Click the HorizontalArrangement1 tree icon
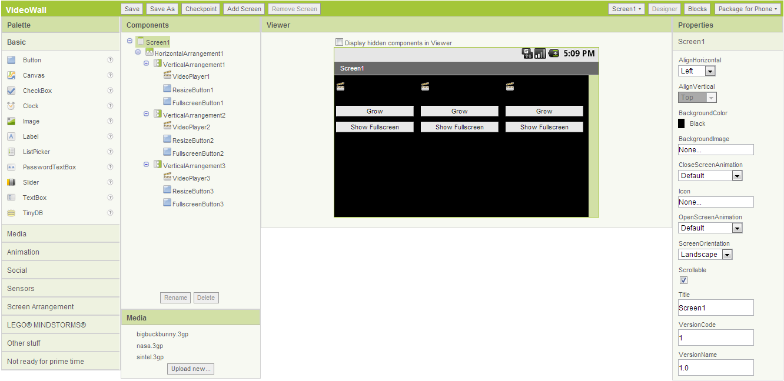Viewport: 784px width, 381px height. pos(150,52)
